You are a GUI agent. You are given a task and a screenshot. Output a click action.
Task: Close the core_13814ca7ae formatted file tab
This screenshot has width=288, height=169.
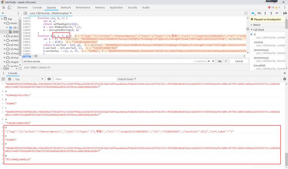coord(71,13)
